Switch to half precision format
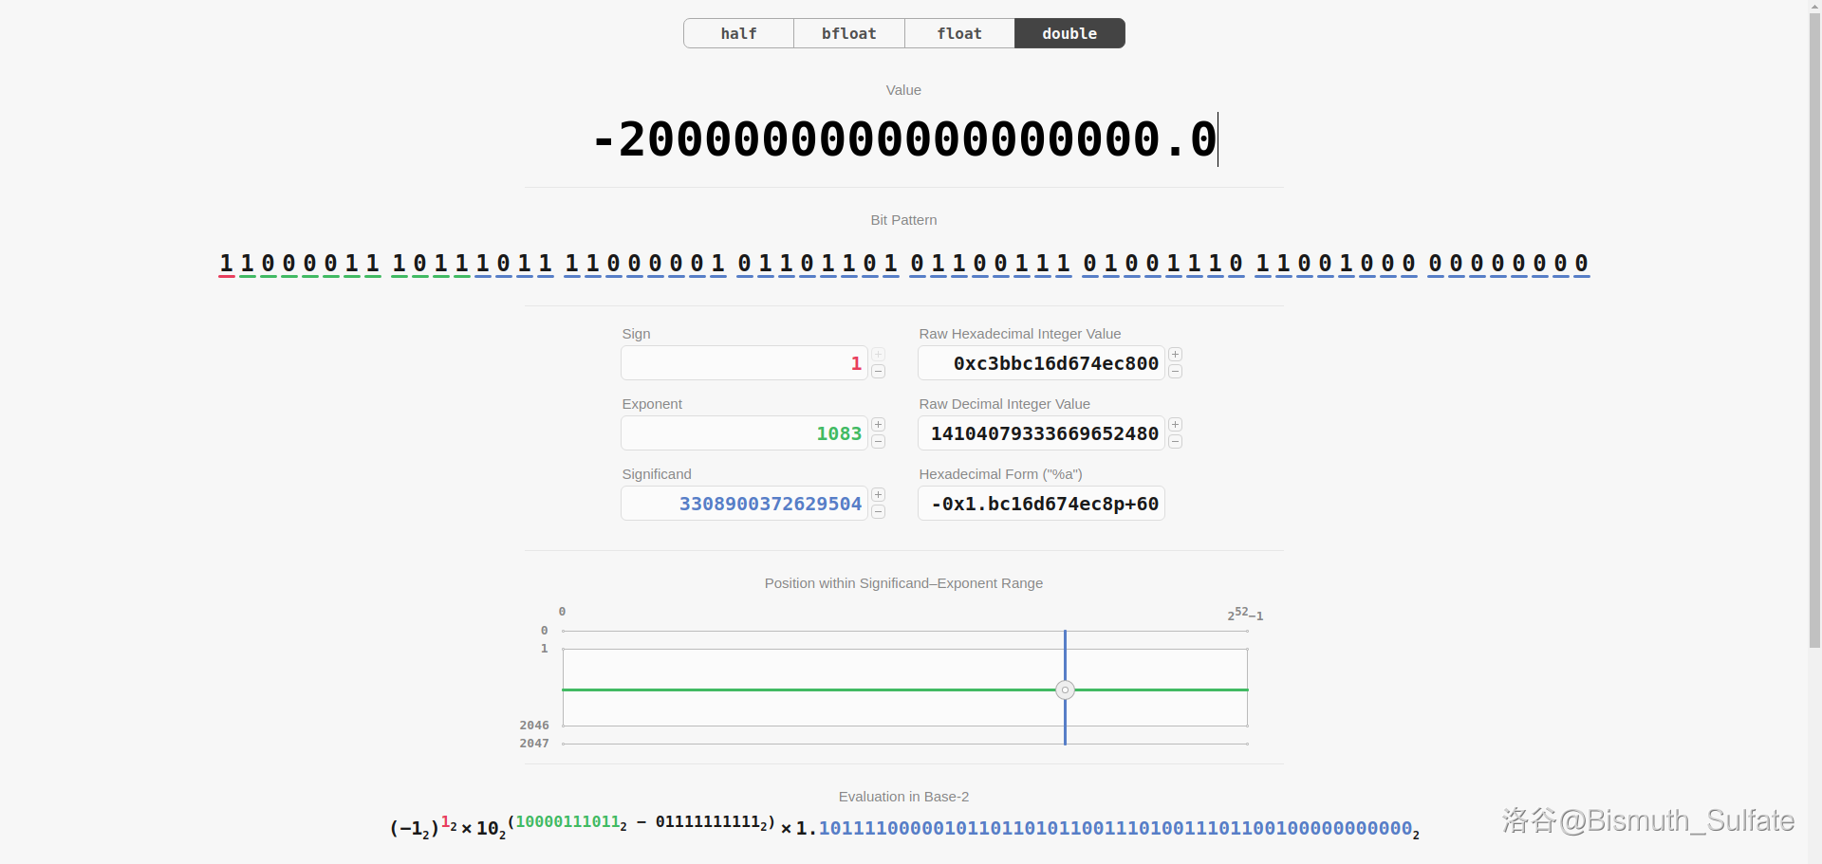The image size is (1822, 864). pyautogui.click(x=738, y=33)
